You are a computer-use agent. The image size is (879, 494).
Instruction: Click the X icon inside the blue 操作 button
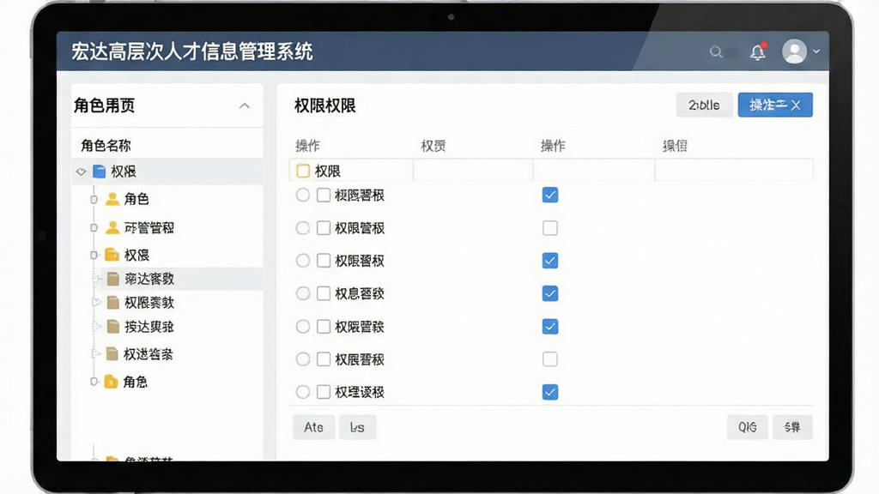(796, 105)
